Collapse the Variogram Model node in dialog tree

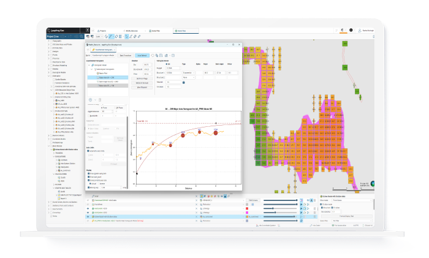click(x=89, y=65)
